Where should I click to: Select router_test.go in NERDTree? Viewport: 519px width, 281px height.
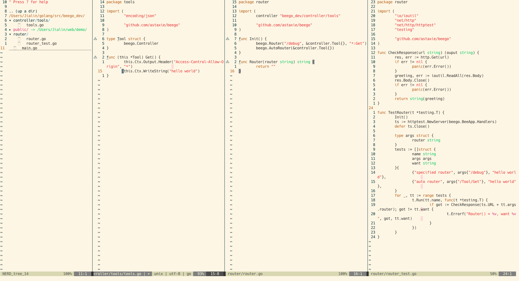pyautogui.click(x=41, y=43)
